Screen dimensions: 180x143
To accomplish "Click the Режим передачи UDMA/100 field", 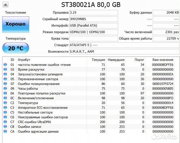I will click(94, 32).
